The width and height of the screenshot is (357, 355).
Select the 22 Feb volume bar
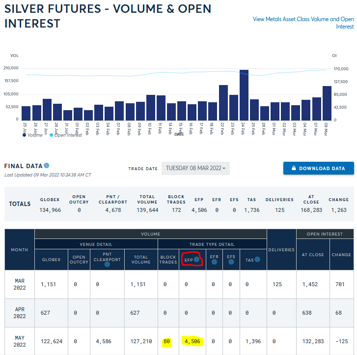coord(223,103)
